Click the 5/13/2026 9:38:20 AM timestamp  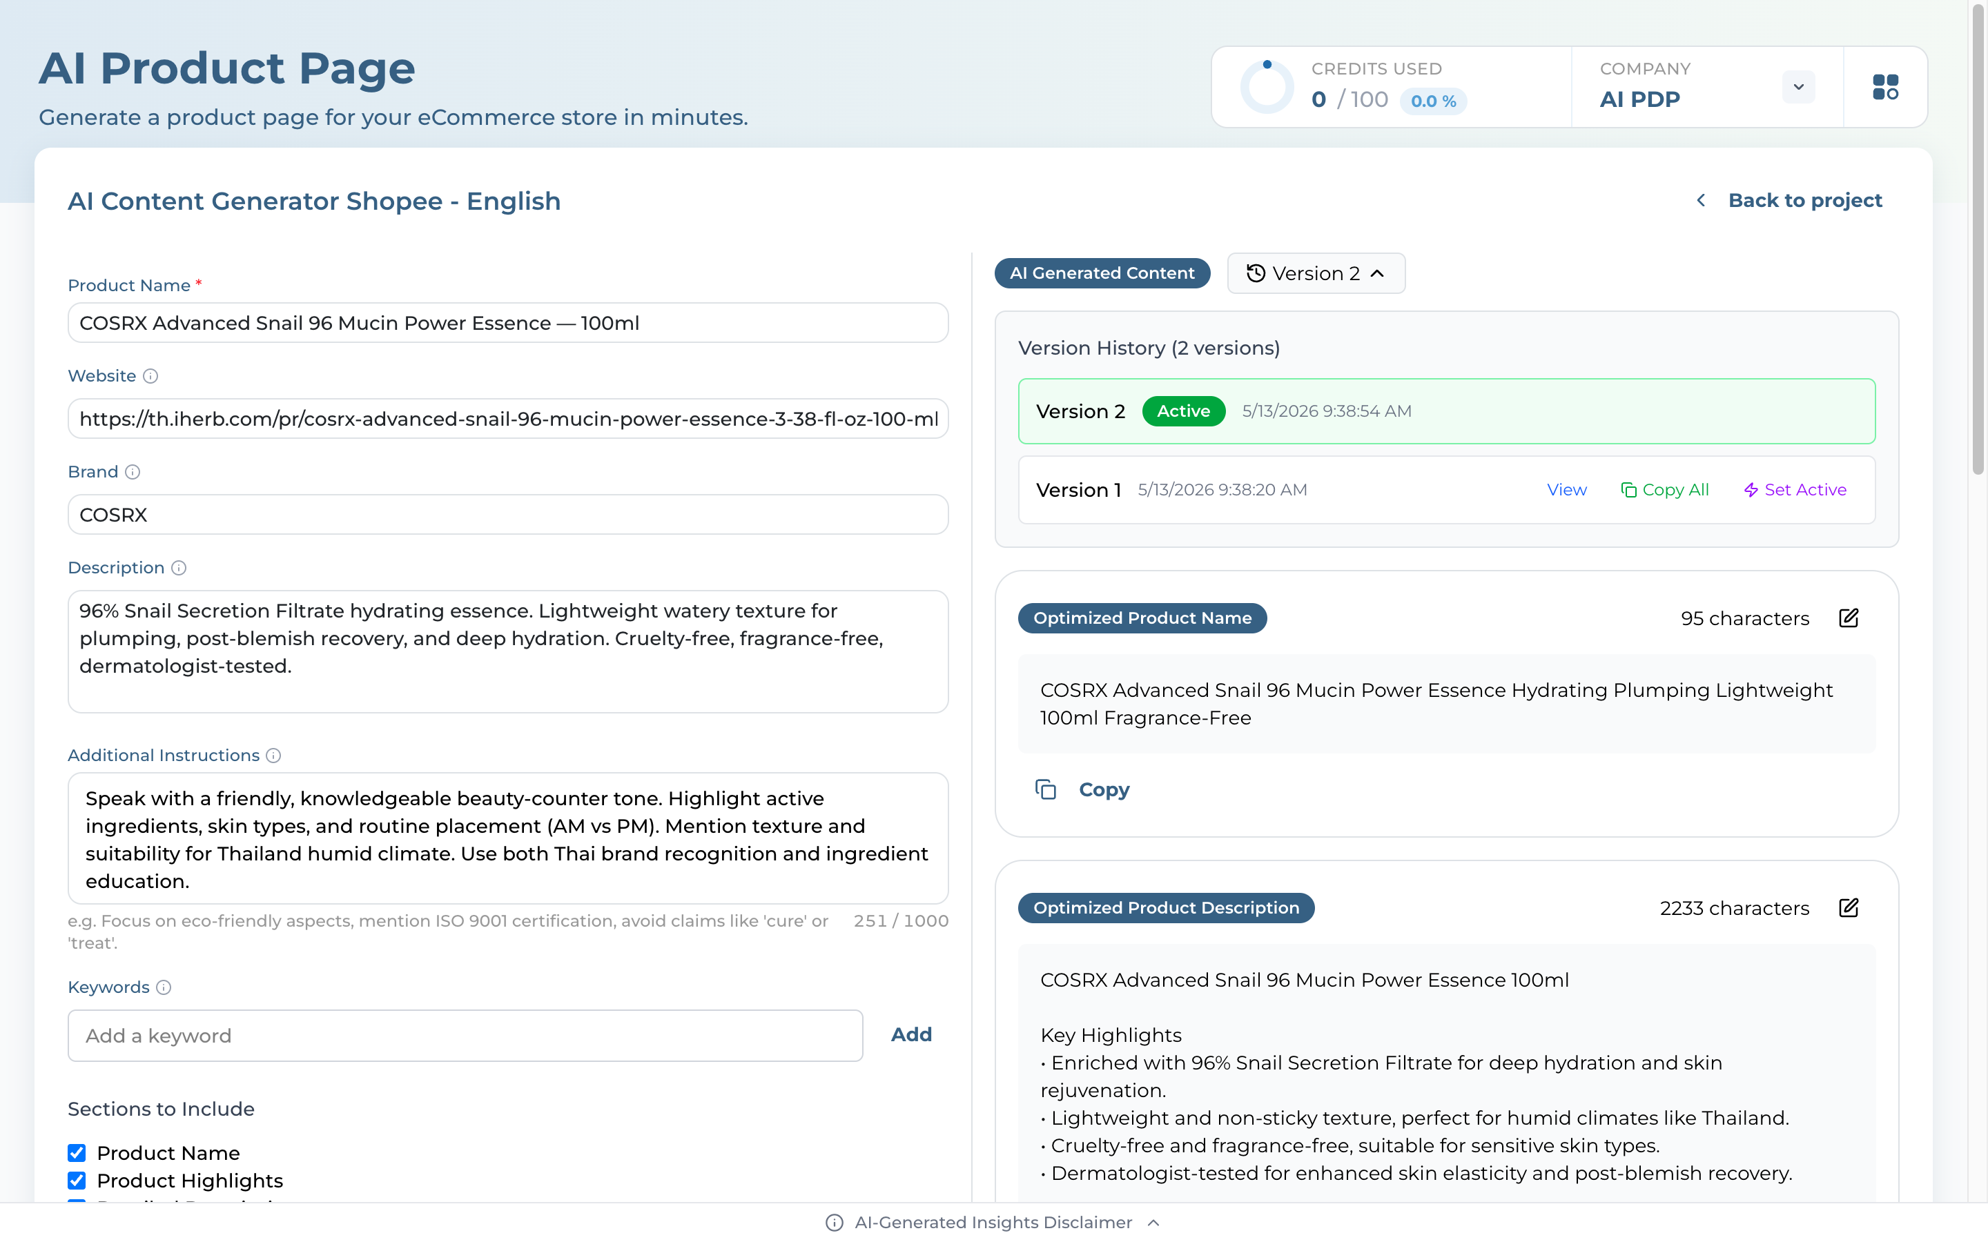coord(1222,491)
